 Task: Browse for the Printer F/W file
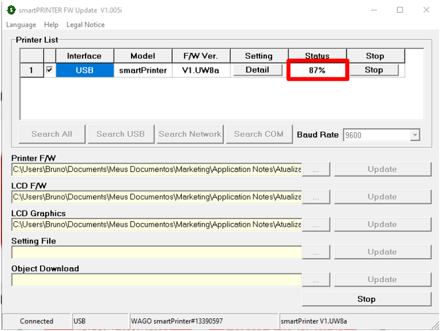point(315,170)
